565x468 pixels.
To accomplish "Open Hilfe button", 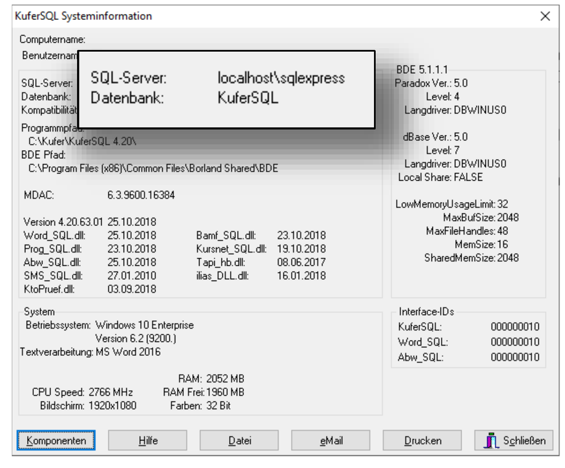I will pos(148,440).
